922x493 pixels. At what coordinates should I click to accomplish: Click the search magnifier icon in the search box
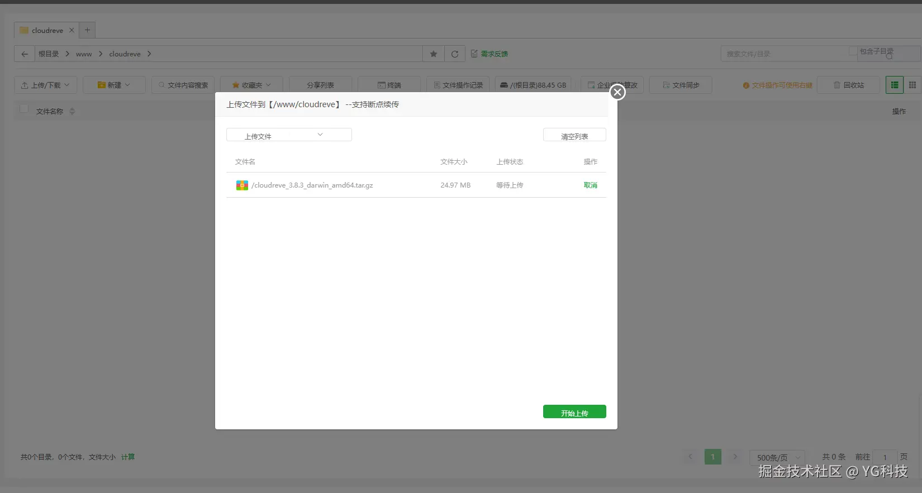pyautogui.click(x=889, y=56)
